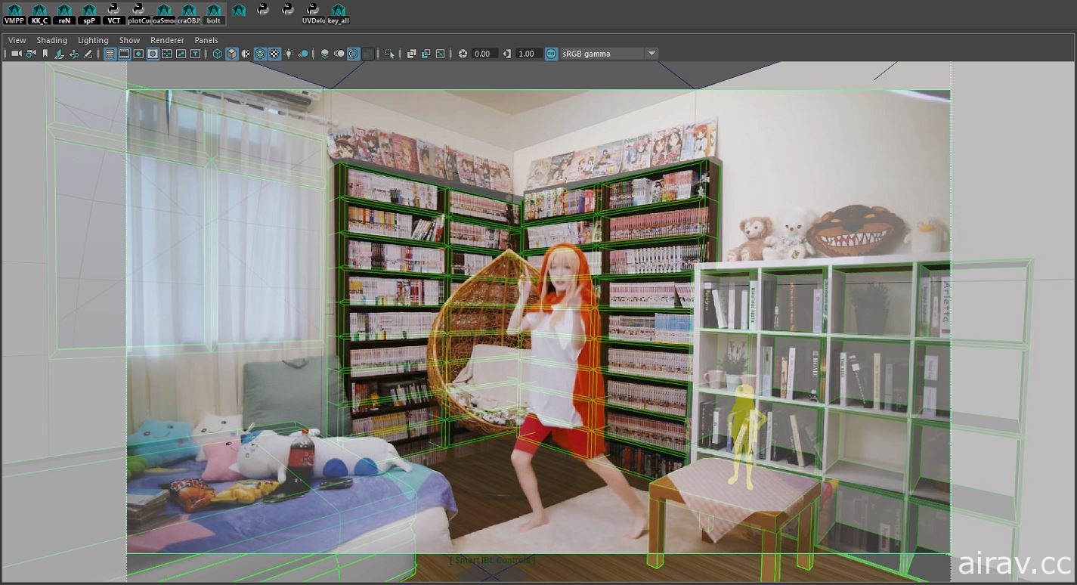The image size is (1077, 585).
Task: Click Screen Space Ambient Occlusion icon
Action: [324, 54]
